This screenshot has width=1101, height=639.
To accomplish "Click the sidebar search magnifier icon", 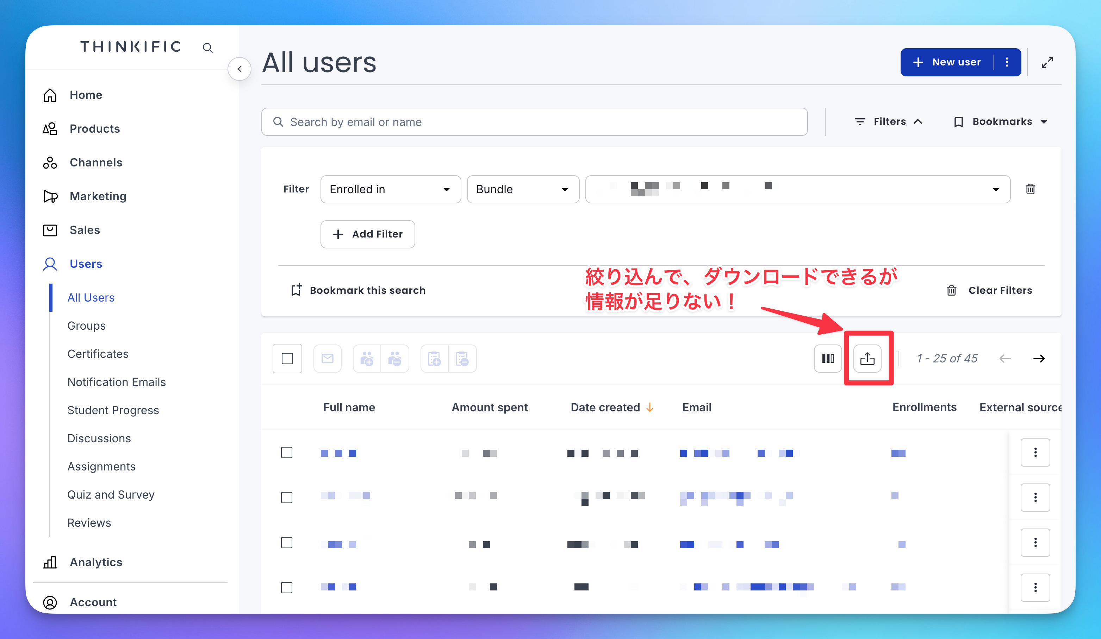I will 207,48.
